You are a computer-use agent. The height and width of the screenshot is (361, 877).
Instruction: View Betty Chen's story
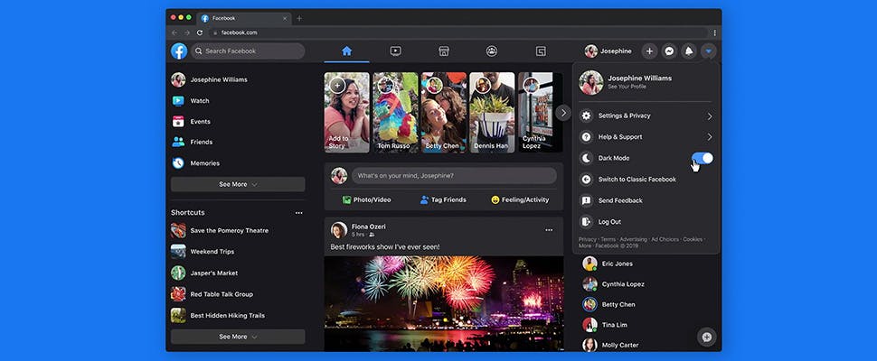pos(444,113)
